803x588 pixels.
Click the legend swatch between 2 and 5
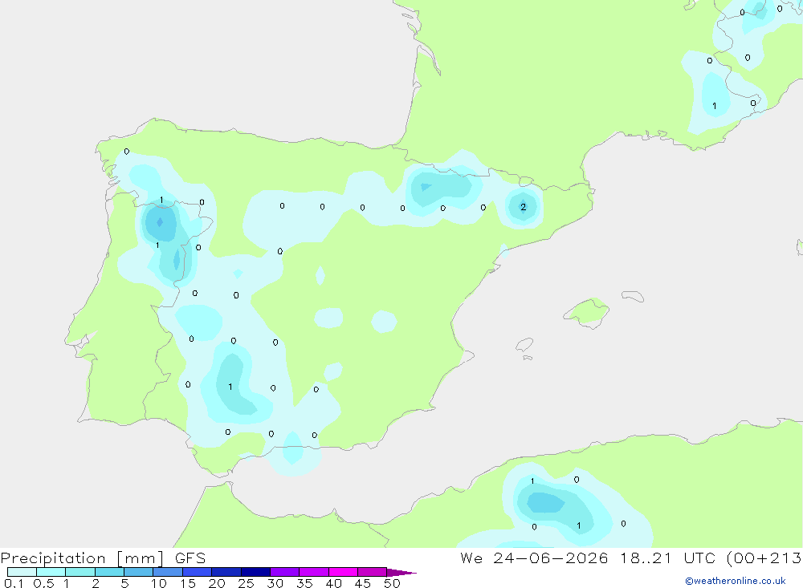click(109, 572)
